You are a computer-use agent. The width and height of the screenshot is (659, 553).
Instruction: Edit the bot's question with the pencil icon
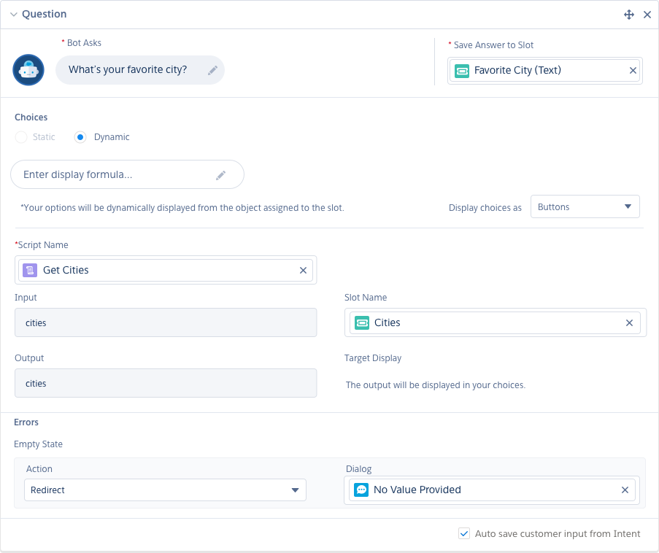click(x=212, y=69)
